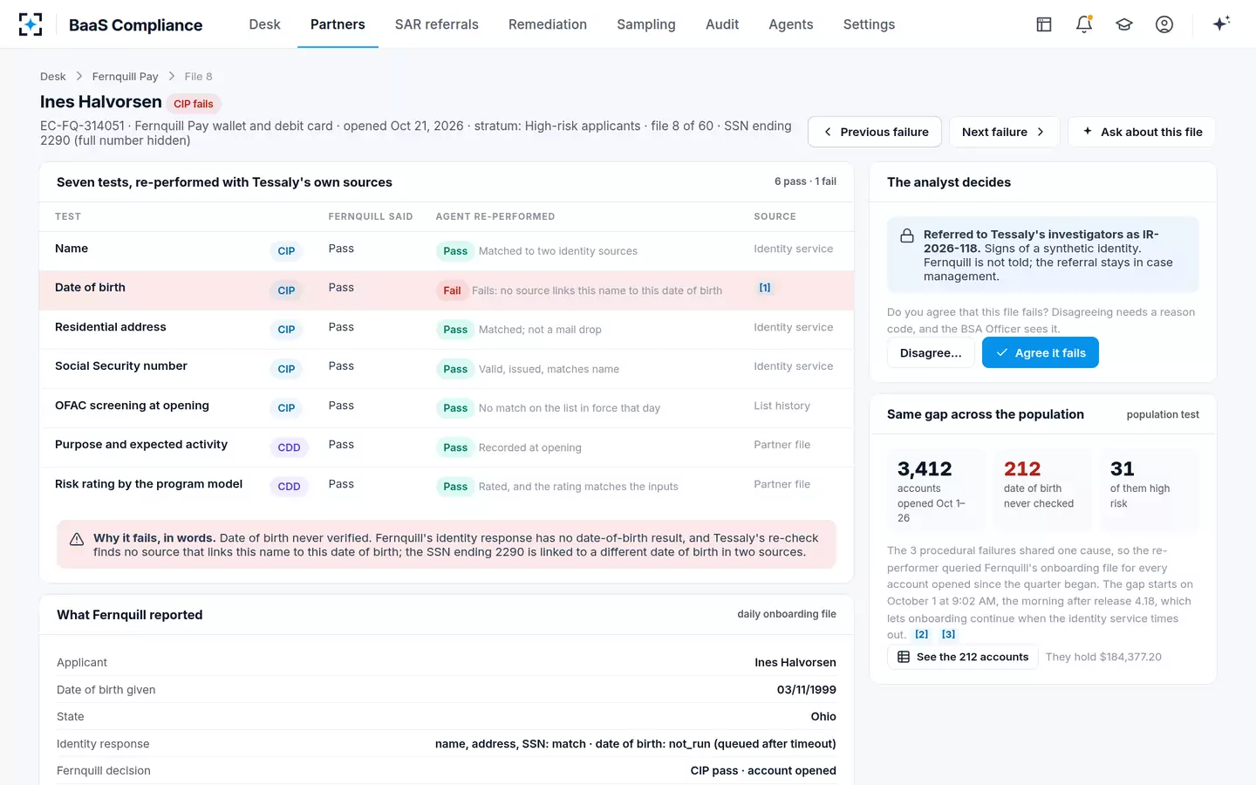
Task: Click the CDD tag on Risk rating row
Action: 289,487
